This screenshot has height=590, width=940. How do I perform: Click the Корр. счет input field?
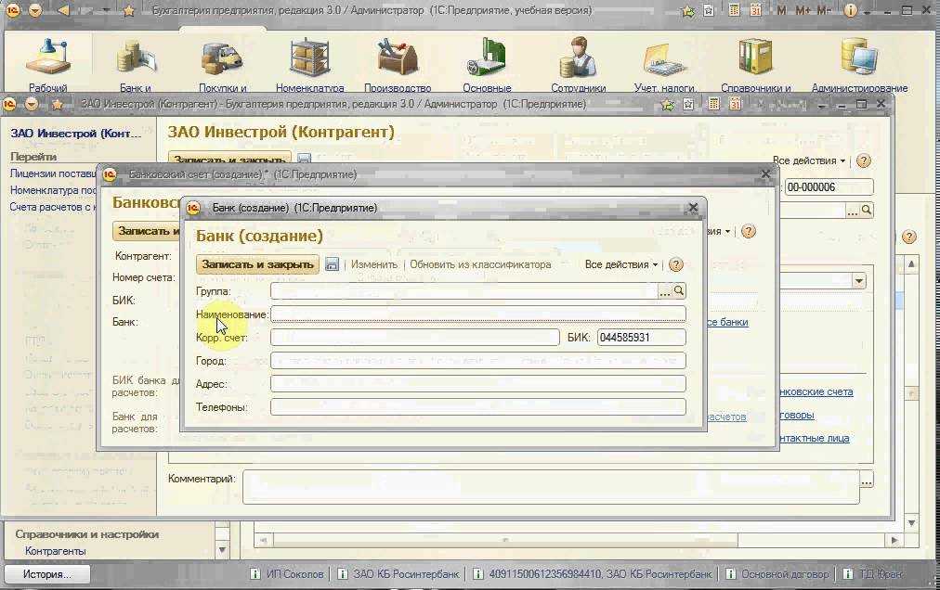click(415, 338)
